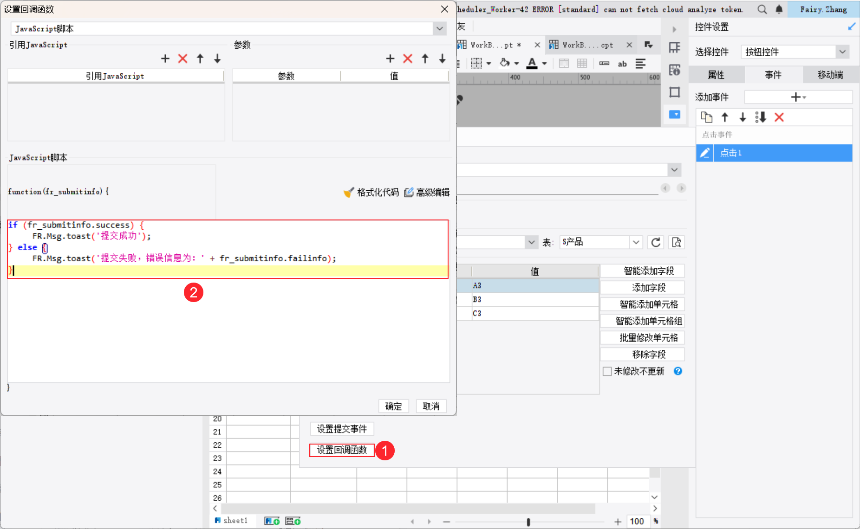Open the notifications bell
This screenshot has height=529, width=860.
click(x=779, y=9)
